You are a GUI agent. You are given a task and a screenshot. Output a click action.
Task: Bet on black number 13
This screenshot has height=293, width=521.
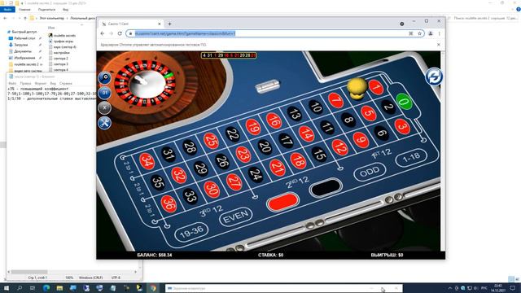pyautogui.click(x=295, y=114)
